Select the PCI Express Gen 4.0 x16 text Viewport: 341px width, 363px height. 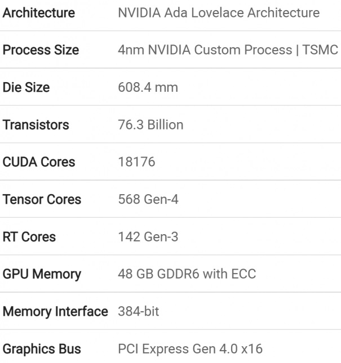tap(191, 349)
